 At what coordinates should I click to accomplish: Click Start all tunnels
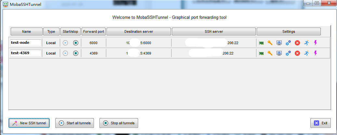click(x=74, y=123)
